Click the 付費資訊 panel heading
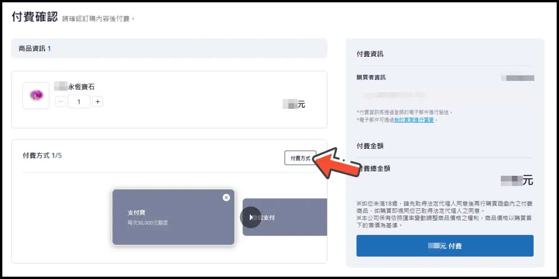This screenshot has width=559, height=279. (x=370, y=54)
